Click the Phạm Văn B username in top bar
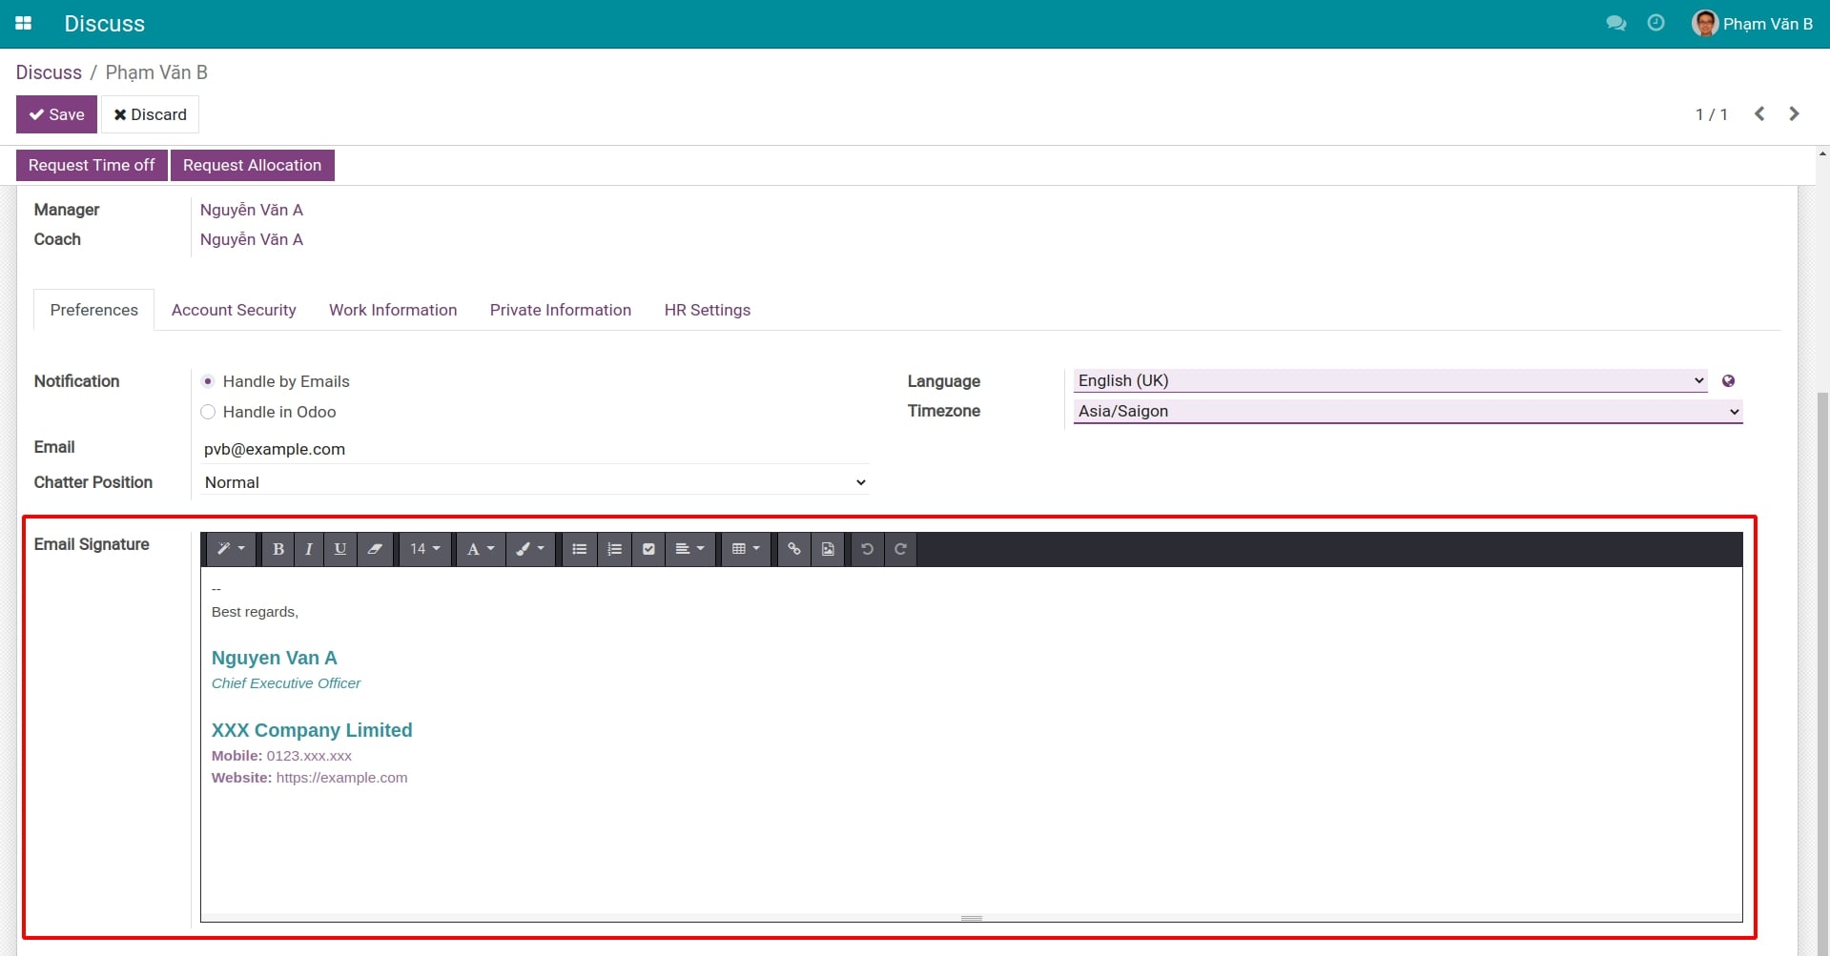Screen dimensions: 1830x956 point(1767,24)
